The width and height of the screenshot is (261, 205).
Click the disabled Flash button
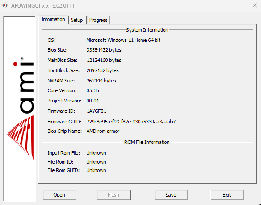point(114,195)
